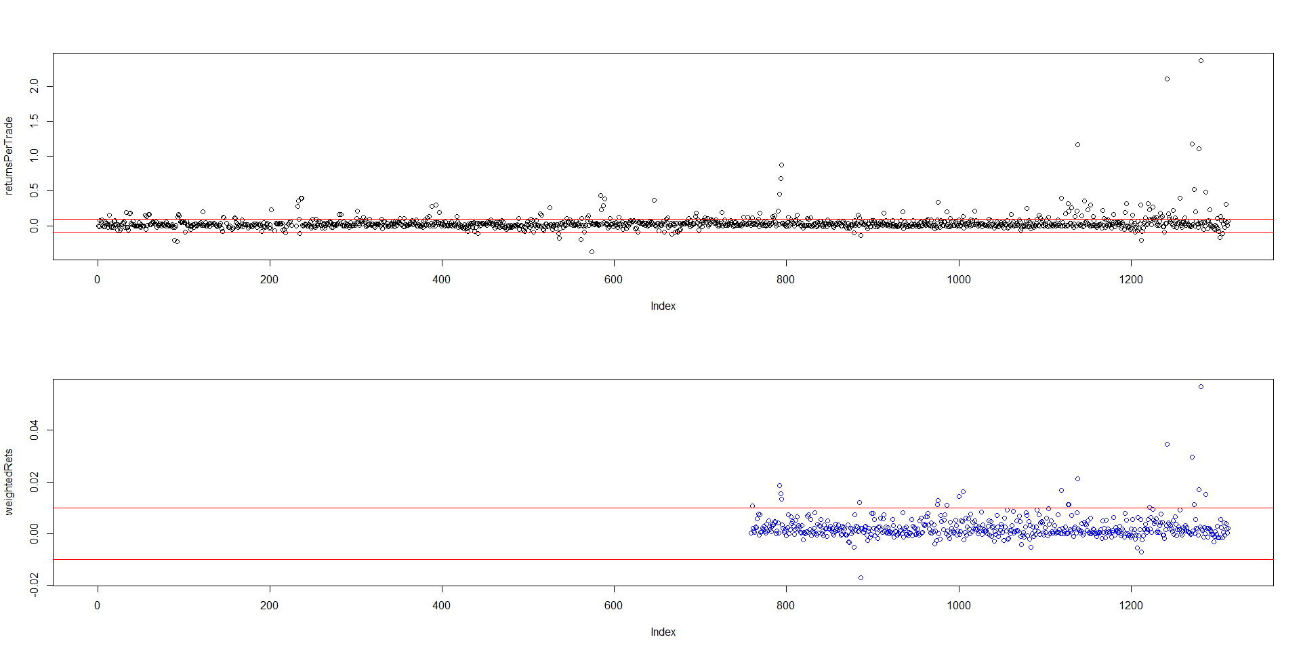This screenshot has height=652, width=1301.
Task: Click the returnsPerTrade y-axis title
Action: [x=9, y=156]
